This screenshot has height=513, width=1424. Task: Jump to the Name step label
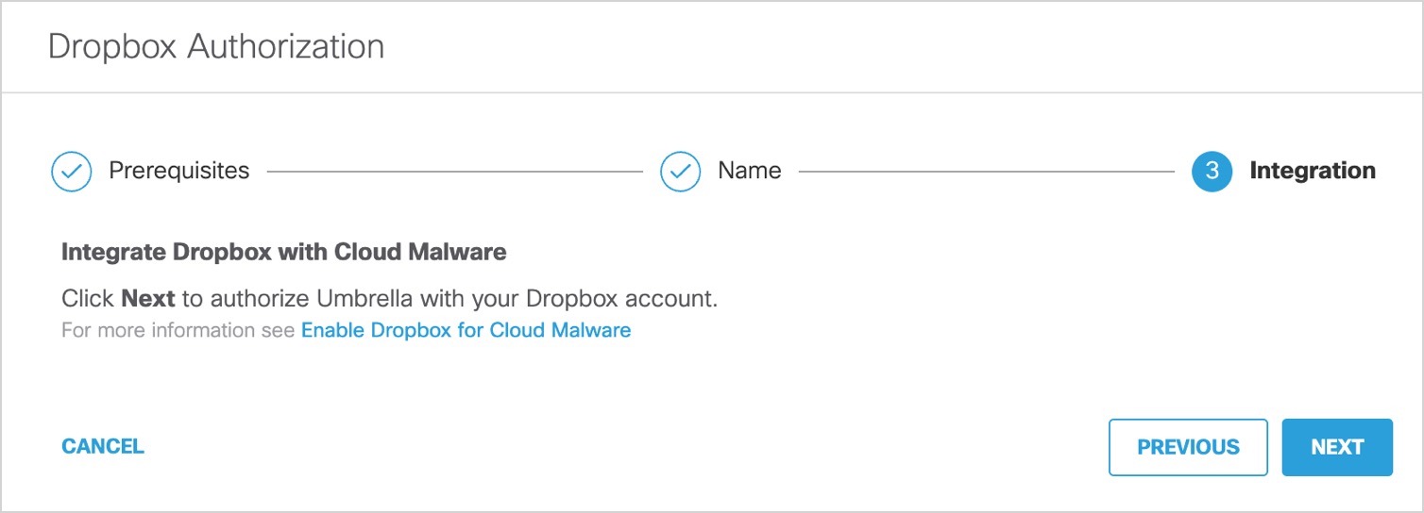tap(750, 171)
